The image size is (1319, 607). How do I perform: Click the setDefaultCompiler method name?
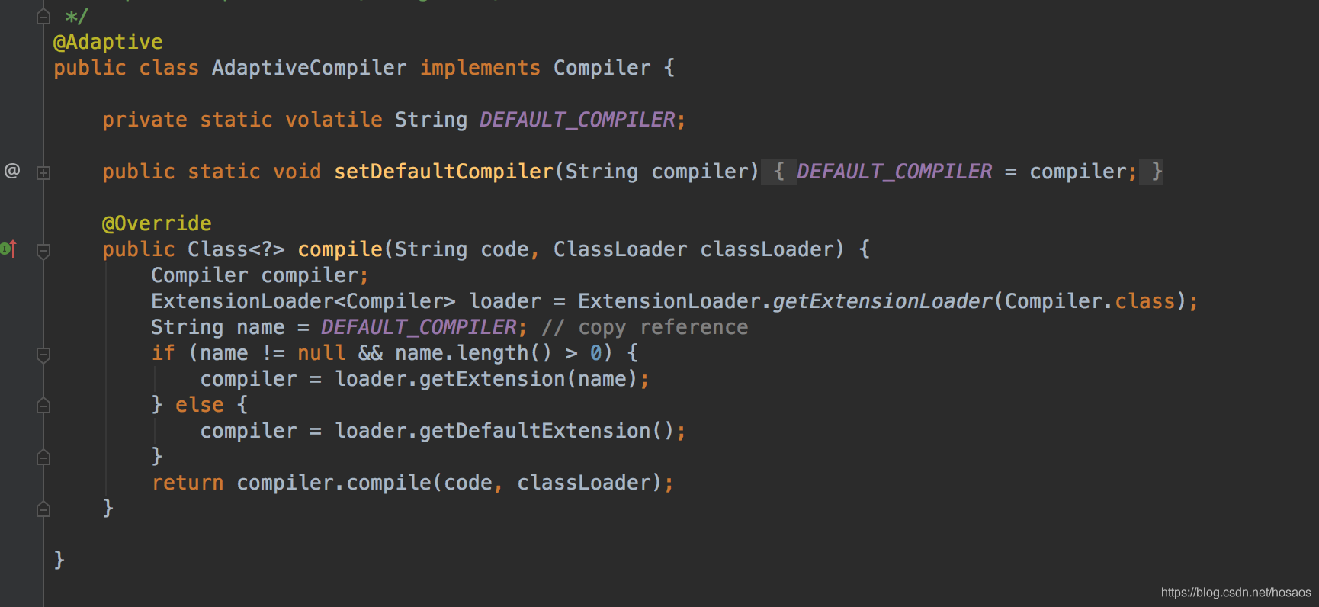pos(444,172)
